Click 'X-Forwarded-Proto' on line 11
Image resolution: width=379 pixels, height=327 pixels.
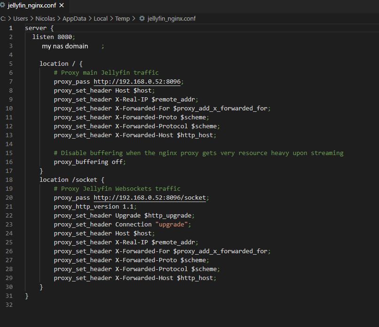146,117
